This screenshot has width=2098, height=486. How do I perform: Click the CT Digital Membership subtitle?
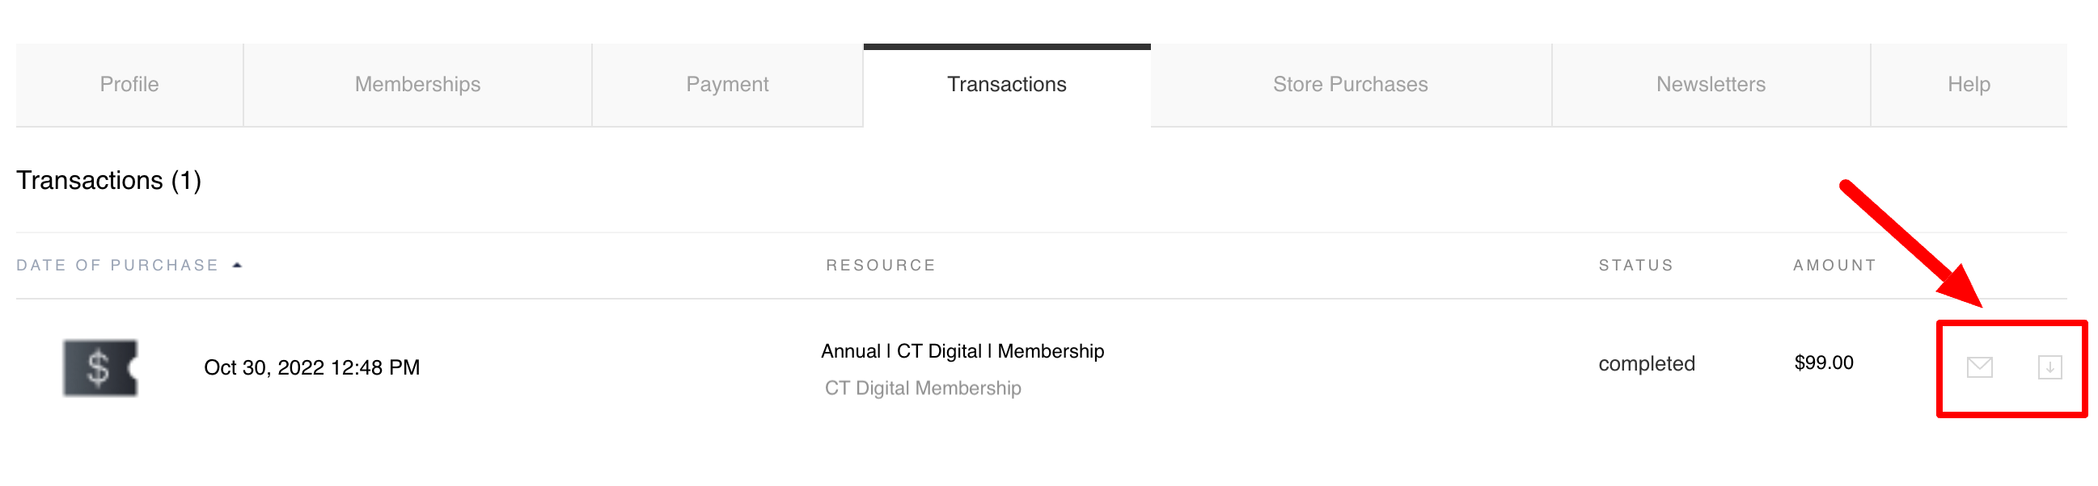[x=923, y=388]
